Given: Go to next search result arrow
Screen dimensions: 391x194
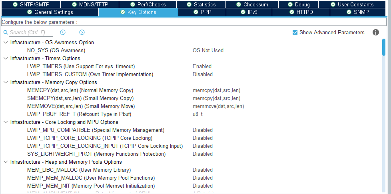Looking at the screenshot, I should (x=82, y=32).
